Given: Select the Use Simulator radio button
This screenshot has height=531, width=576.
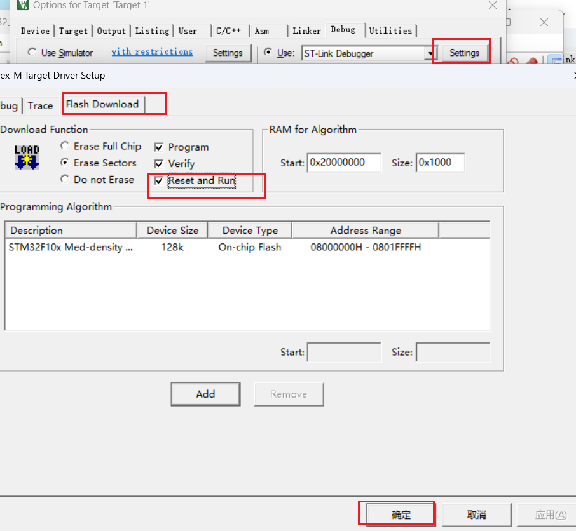Looking at the screenshot, I should [32, 52].
